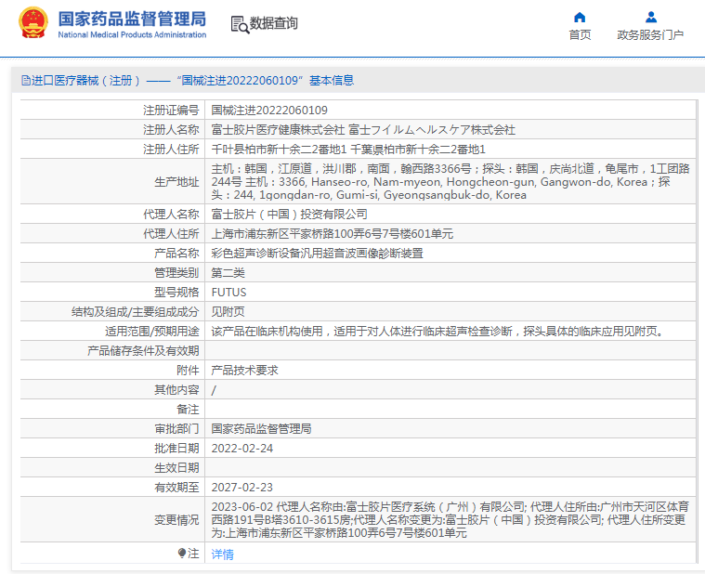Click the 适用范围/预期用途 label

pos(152,332)
